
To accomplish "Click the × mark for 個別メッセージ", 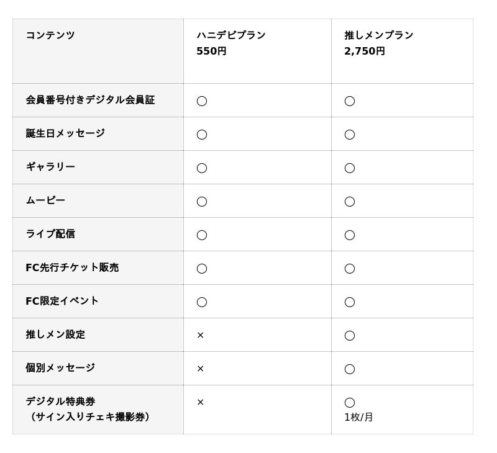I will pos(201,369).
